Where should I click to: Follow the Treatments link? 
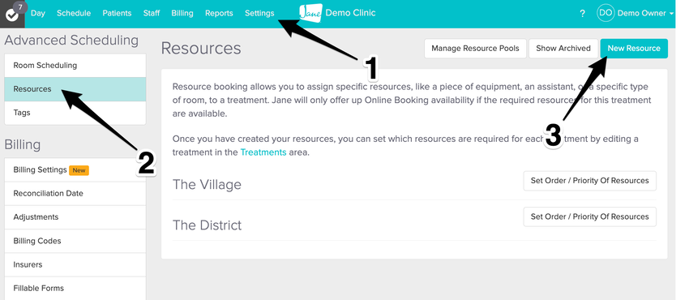click(x=263, y=152)
